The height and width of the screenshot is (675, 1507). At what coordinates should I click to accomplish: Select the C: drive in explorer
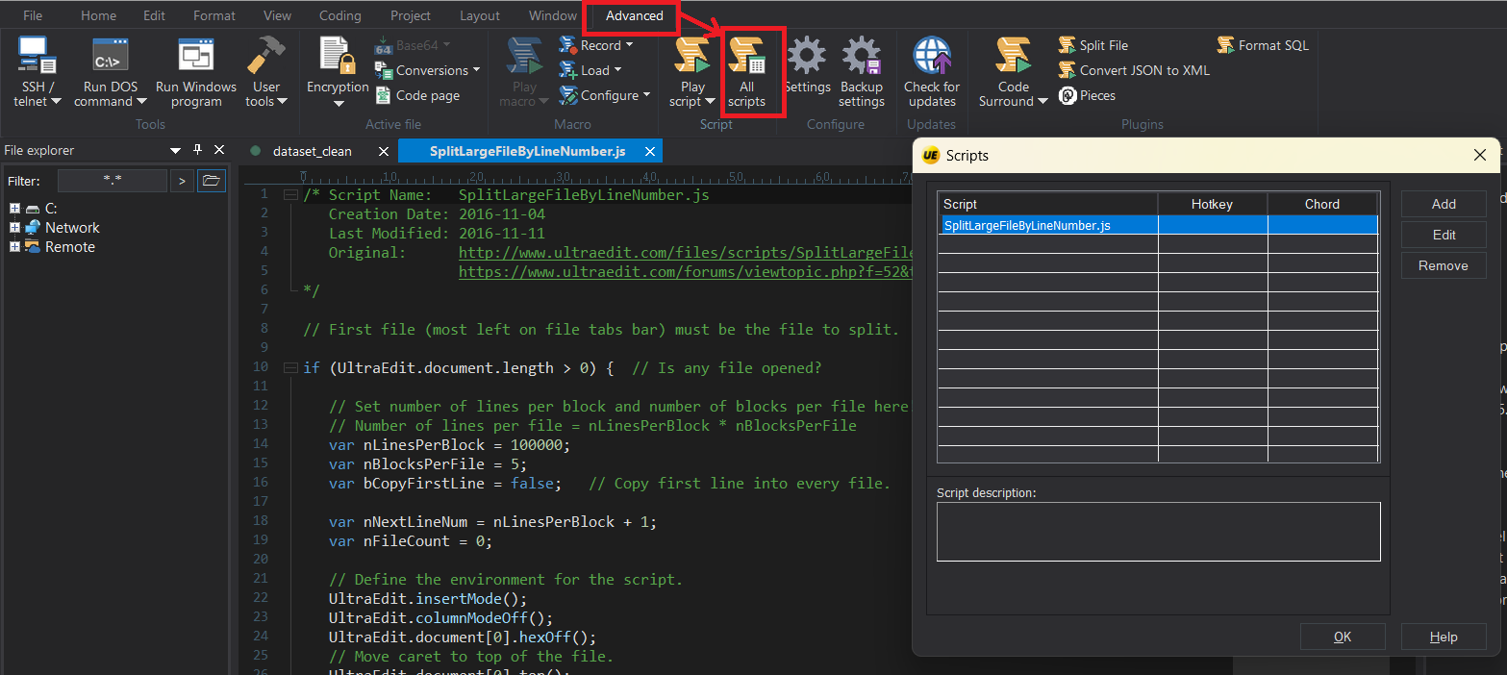42,208
